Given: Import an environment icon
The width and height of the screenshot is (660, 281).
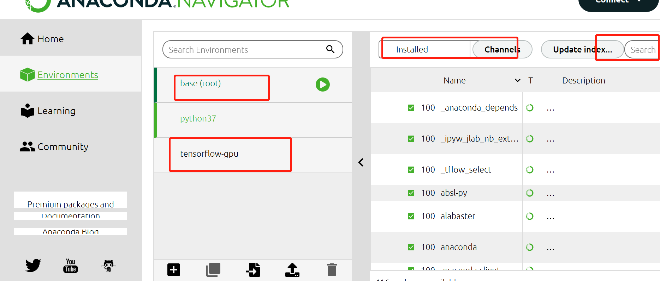Looking at the screenshot, I should click(x=253, y=270).
